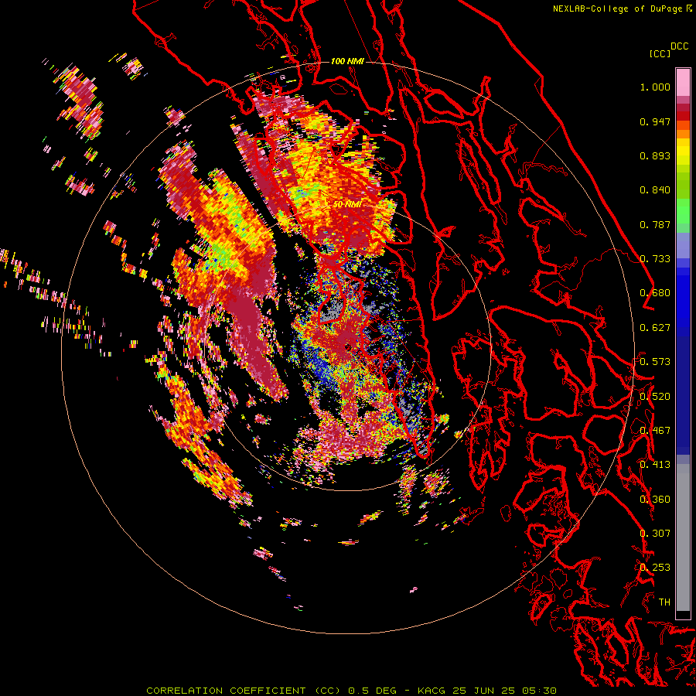
Task: Click the 0.680 scale value
Action: coord(655,293)
